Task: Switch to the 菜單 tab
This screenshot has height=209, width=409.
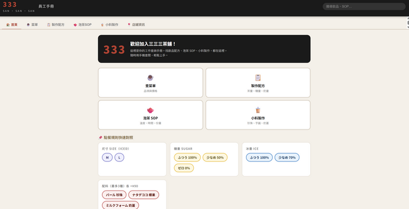Action: [x=32, y=24]
